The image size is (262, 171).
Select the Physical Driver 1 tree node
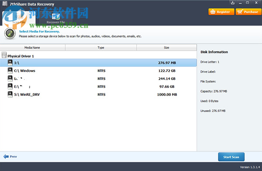(21, 56)
